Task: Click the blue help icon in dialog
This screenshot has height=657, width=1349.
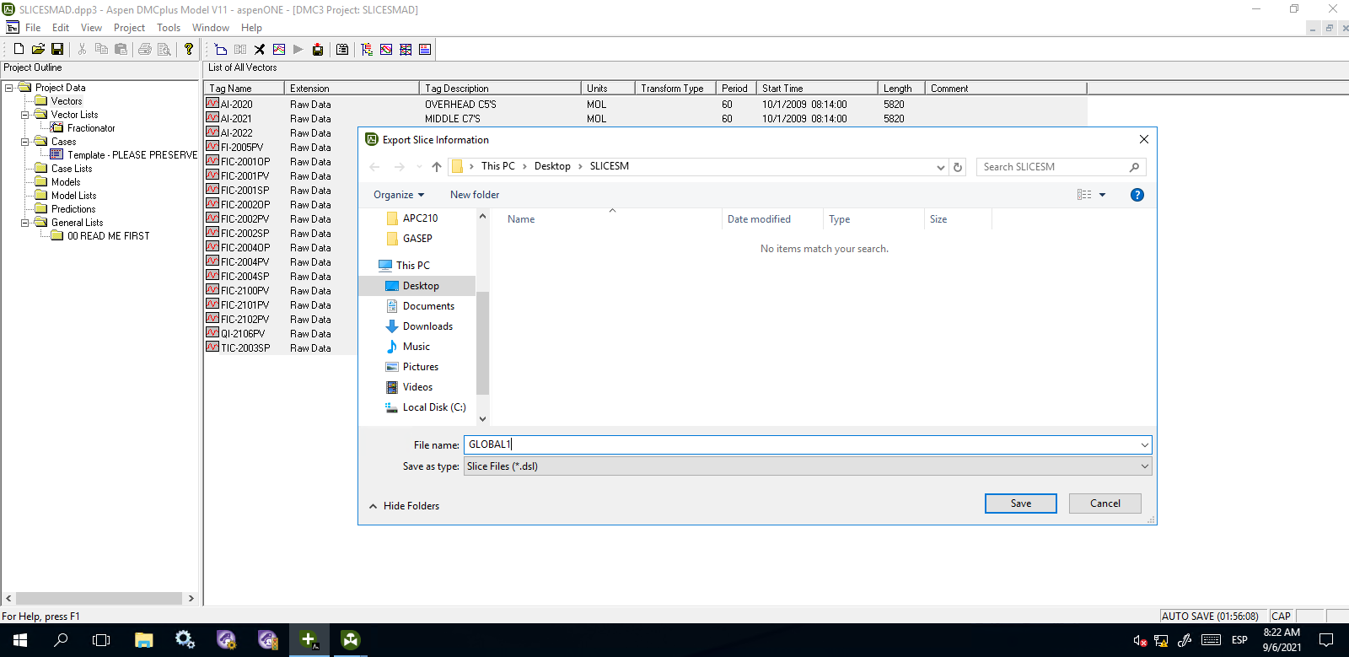Action: click(1137, 195)
